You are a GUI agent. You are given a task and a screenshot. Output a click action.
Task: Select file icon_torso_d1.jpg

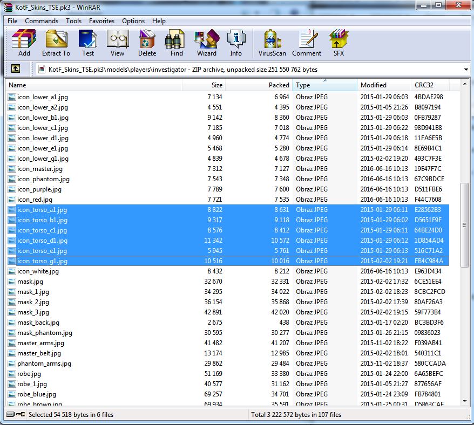(42, 241)
